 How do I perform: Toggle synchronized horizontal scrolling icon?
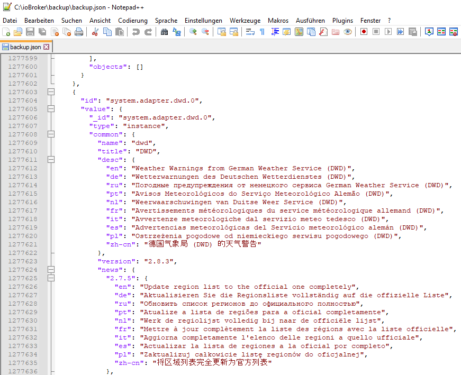tap(234, 32)
